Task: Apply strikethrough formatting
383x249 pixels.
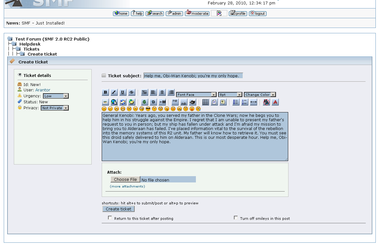Action: click(x=132, y=92)
